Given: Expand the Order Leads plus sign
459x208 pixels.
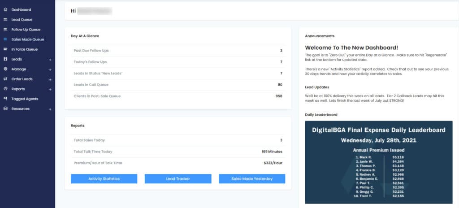Looking at the screenshot, I should point(50,80).
